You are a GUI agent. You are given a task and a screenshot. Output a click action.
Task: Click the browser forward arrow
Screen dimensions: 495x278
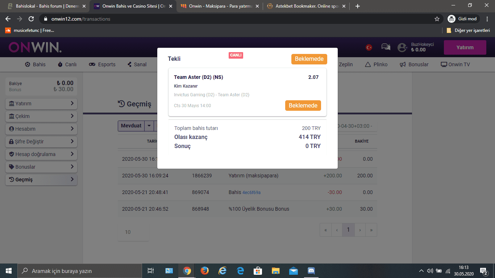click(20, 19)
